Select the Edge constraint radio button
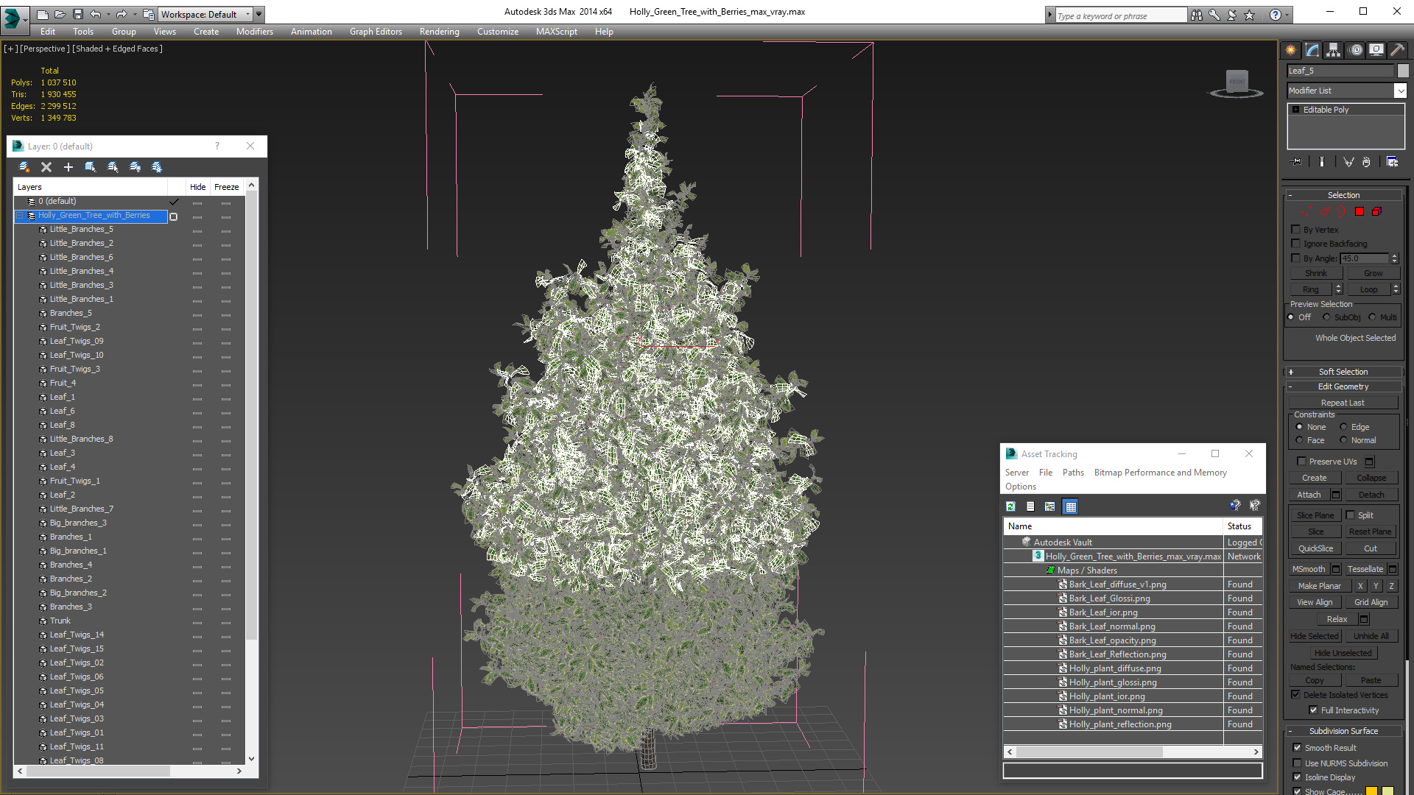The height and width of the screenshot is (795, 1414). 1343,427
